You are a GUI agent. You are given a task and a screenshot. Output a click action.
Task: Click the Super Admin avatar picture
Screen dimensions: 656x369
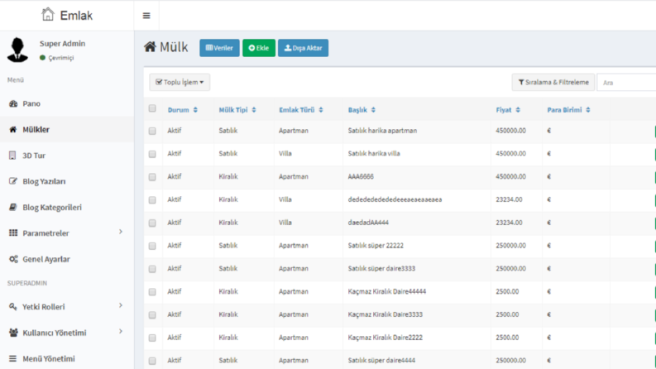[17, 50]
